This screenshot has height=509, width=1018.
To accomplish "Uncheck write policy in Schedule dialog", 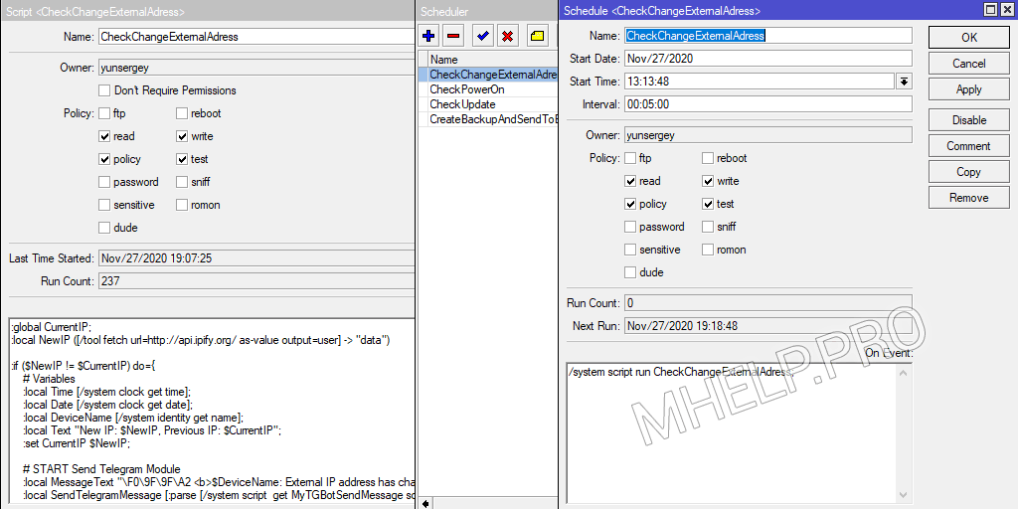I will (708, 181).
